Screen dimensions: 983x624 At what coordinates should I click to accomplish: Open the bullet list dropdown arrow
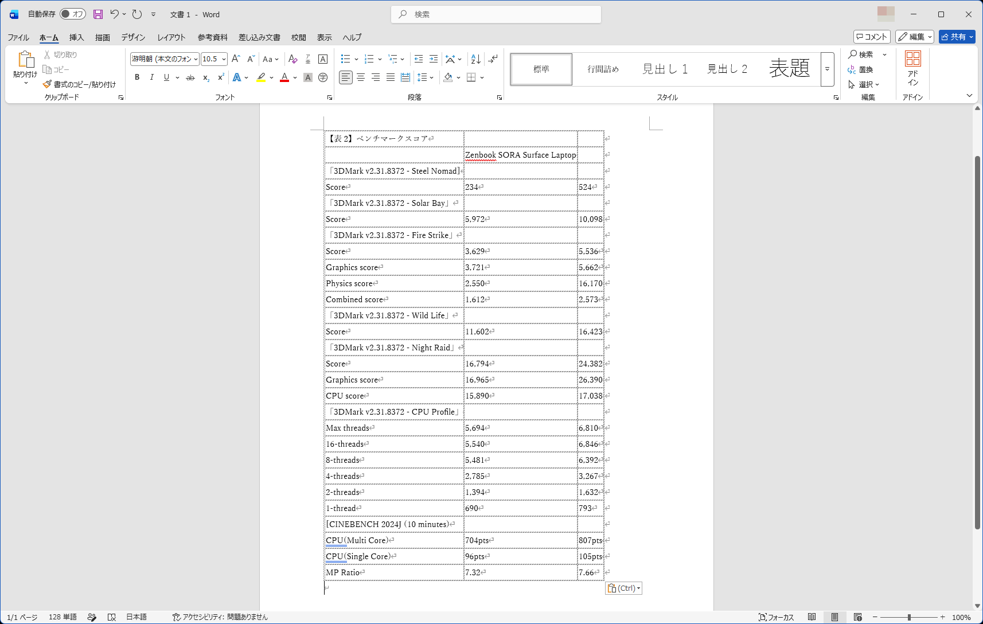pyautogui.click(x=356, y=59)
